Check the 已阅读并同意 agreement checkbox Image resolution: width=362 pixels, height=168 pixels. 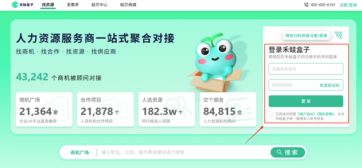pyautogui.click(x=271, y=114)
